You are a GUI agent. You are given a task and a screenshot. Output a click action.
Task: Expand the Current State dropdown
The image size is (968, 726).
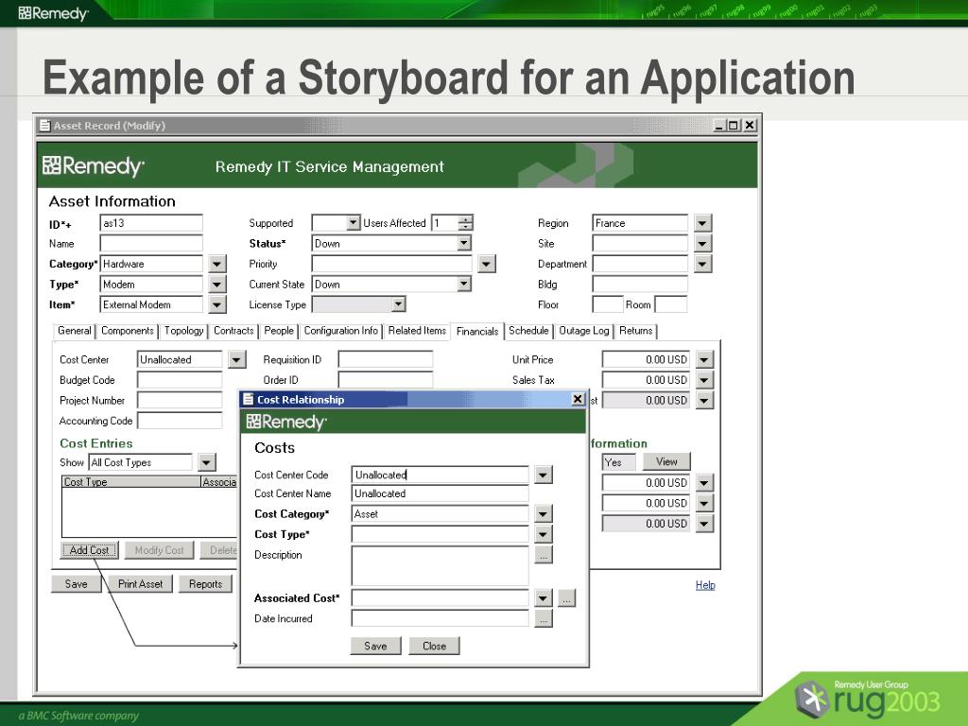(463, 284)
